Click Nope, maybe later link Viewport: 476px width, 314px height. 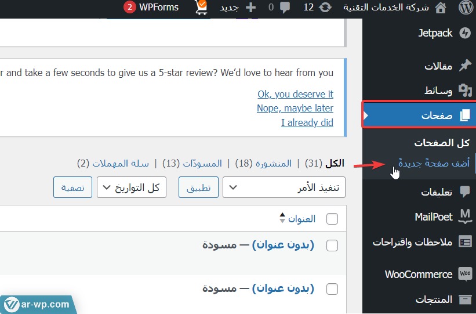pyautogui.click(x=295, y=108)
